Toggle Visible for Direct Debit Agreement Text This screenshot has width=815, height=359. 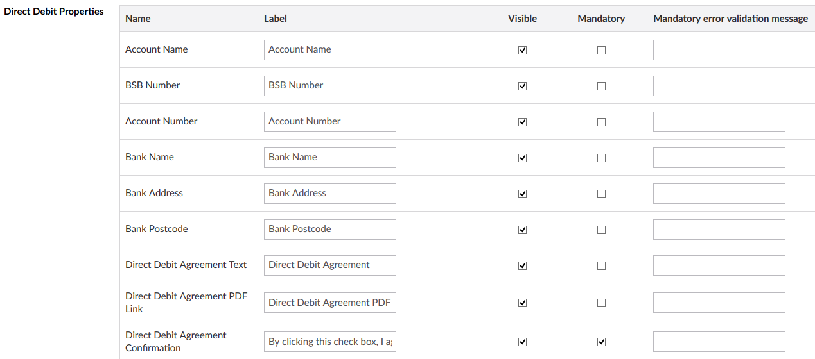click(x=522, y=265)
